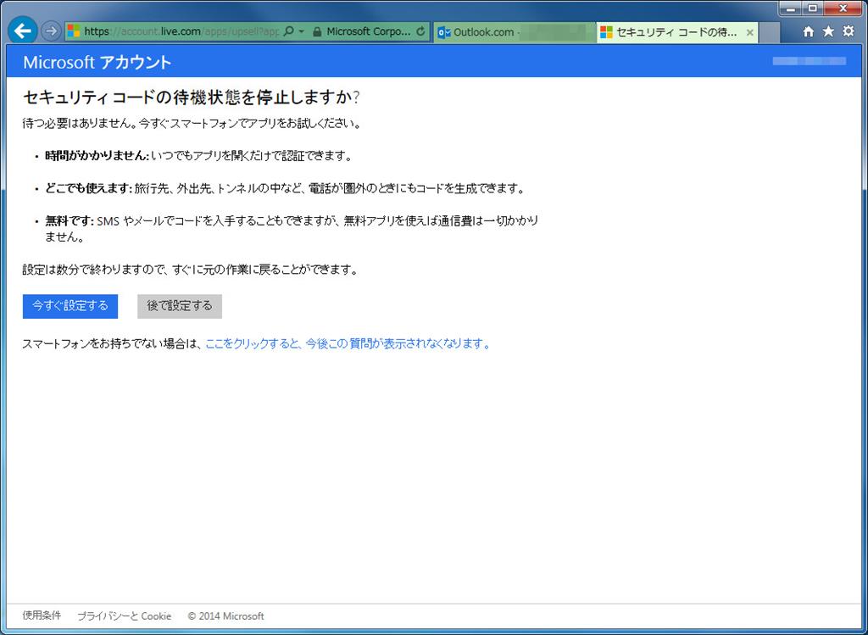Click the Microsoft Corpo... certificate label

pyautogui.click(x=369, y=31)
